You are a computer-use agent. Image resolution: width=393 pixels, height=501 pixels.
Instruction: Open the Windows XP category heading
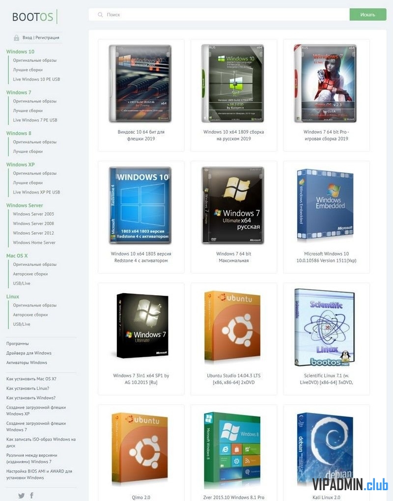pos(21,165)
